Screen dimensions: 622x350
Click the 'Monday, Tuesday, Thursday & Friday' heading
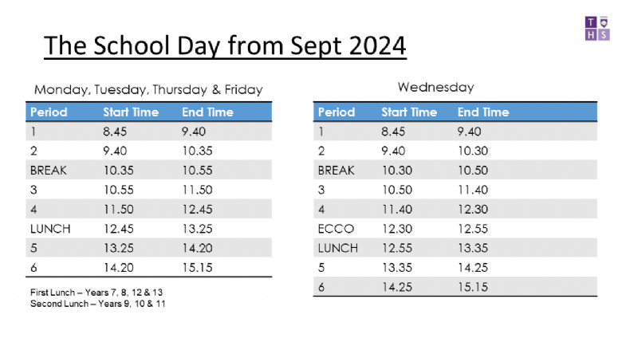coord(148,89)
